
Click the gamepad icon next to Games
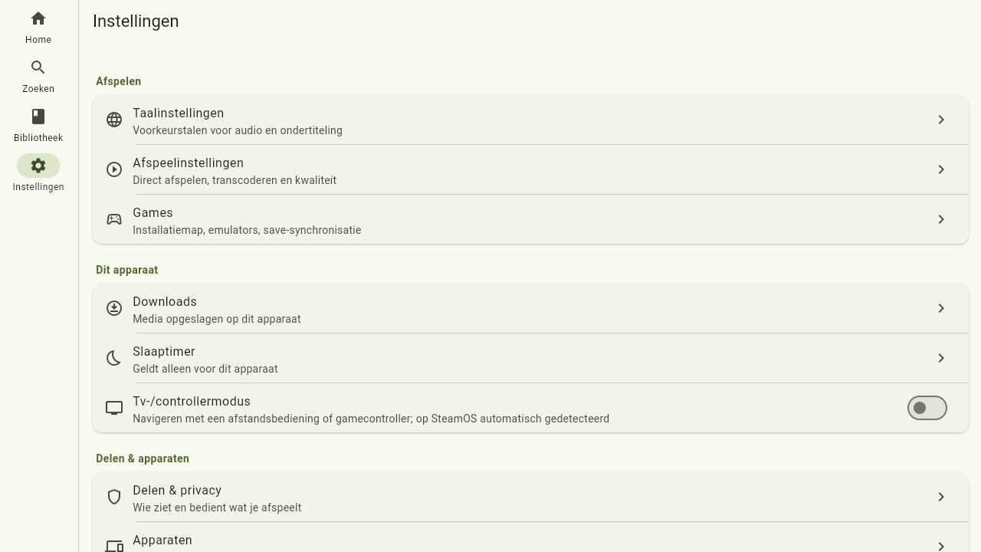tap(114, 219)
